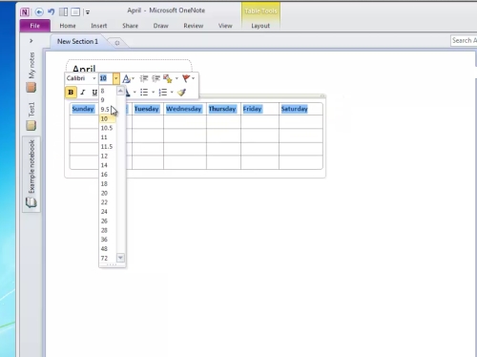The height and width of the screenshot is (357, 477).
Task: Click the Back arrow in the quick access toolbar
Action: point(39,12)
